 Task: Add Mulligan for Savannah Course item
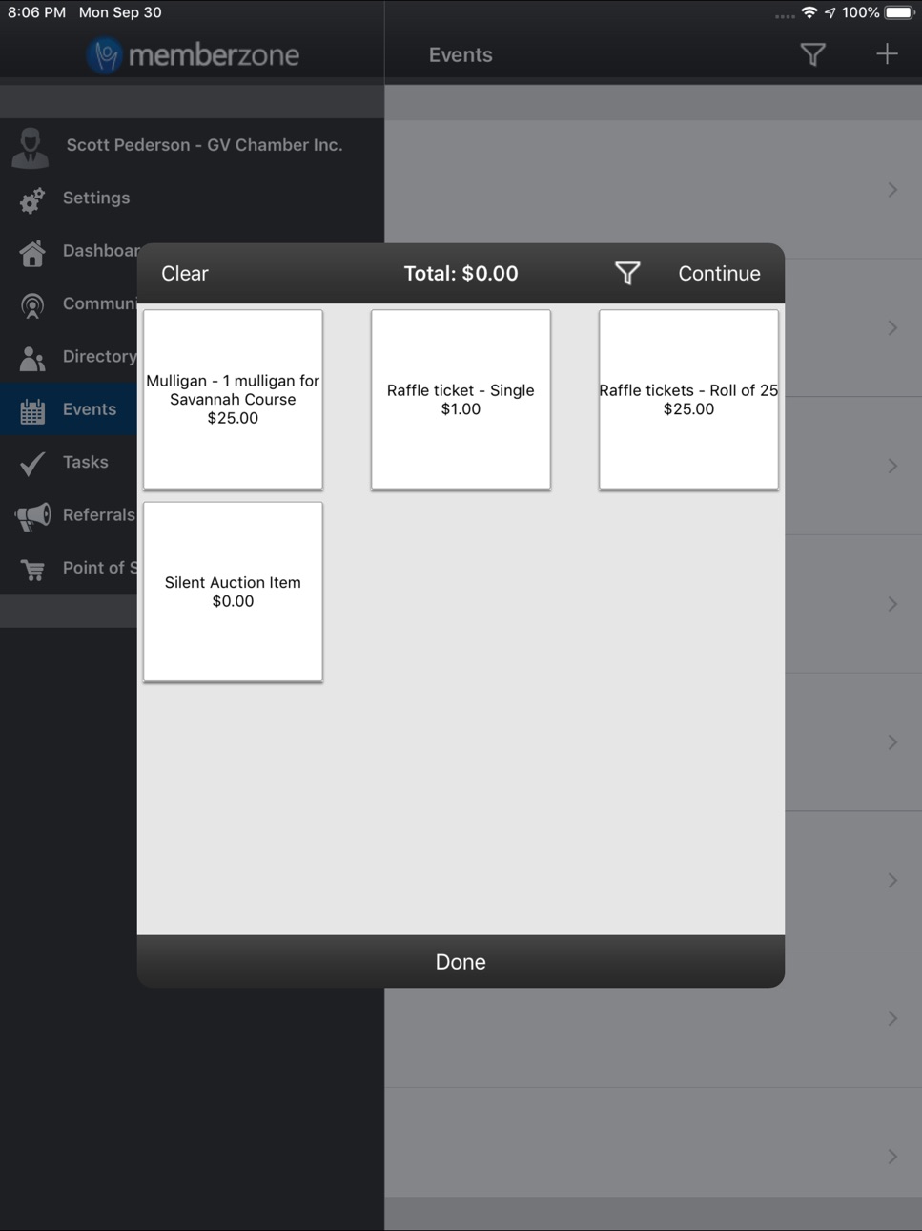pos(233,399)
